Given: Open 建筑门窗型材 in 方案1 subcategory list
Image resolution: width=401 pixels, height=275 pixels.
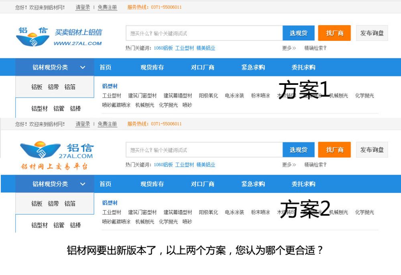Looking at the screenshot, I should point(142,96).
